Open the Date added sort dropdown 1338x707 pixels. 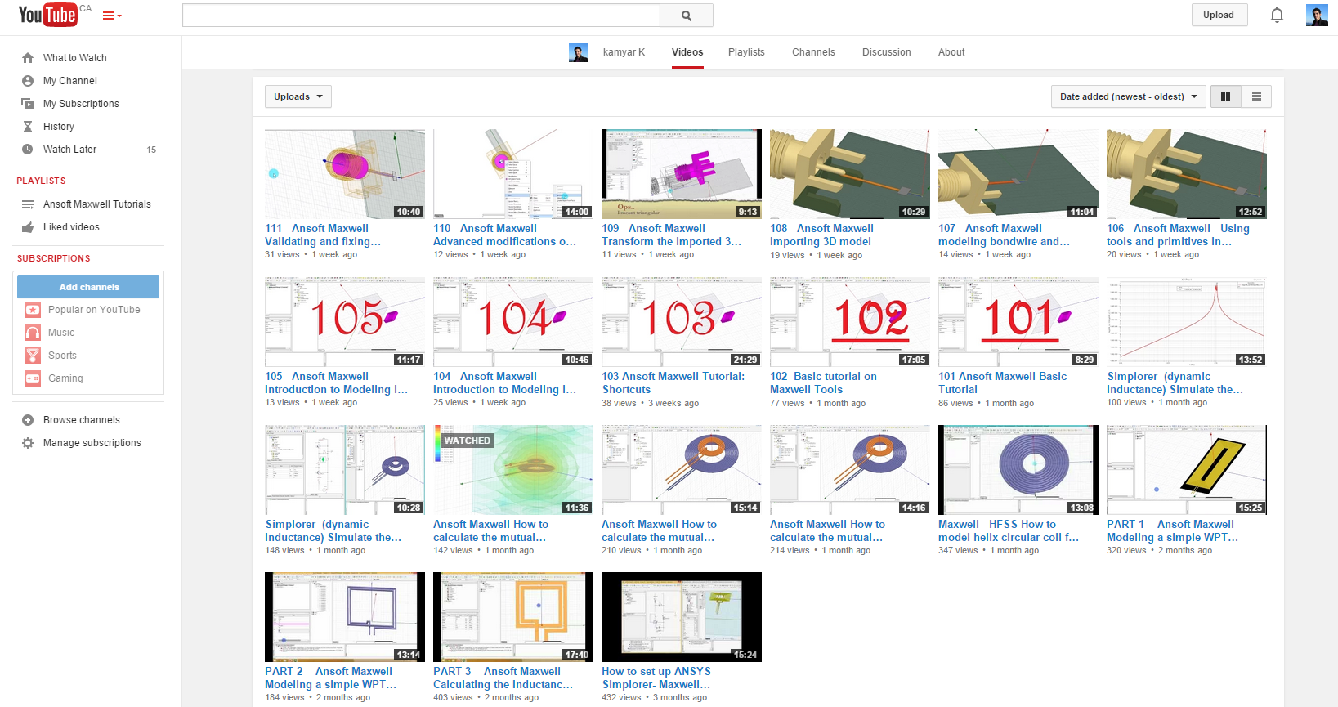(1129, 96)
